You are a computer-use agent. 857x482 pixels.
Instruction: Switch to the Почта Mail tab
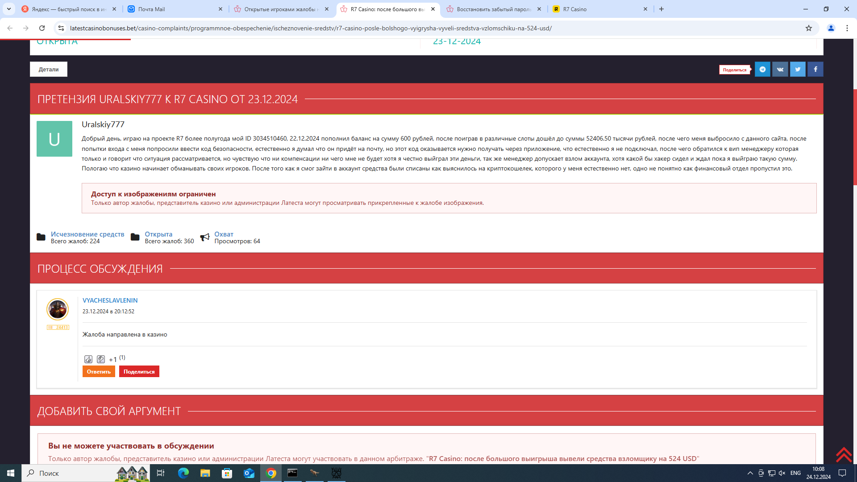[x=175, y=9]
